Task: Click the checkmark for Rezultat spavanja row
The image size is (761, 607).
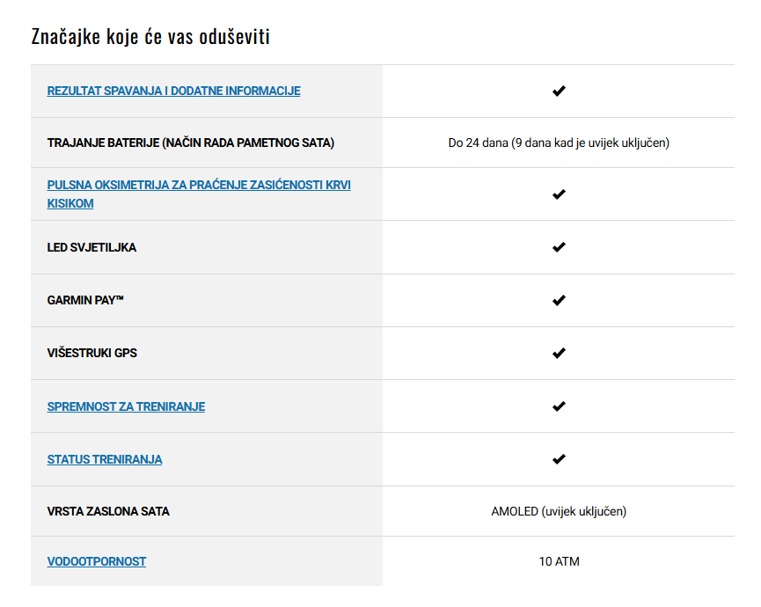Action: (x=559, y=91)
